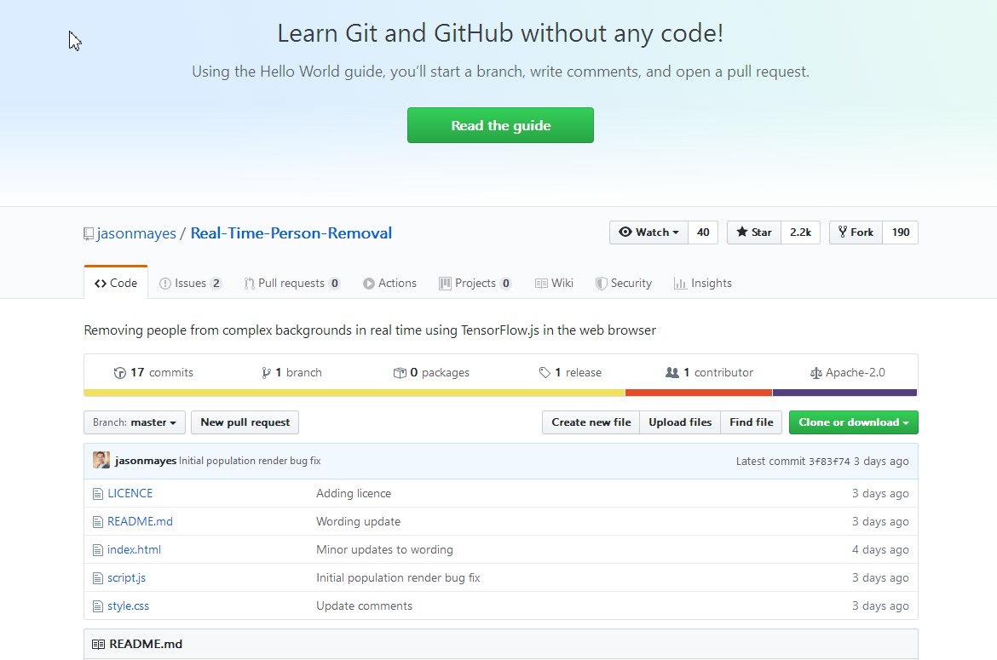The height and width of the screenshot is (660, 997).
Task: Click the Projects board icon
Action: (x=445, y=284)
